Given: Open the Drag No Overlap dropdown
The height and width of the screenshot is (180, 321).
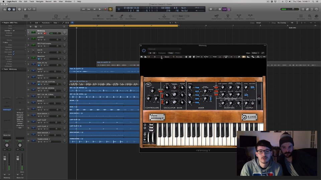Looking at the screenshot, I should tap(283, 23).
